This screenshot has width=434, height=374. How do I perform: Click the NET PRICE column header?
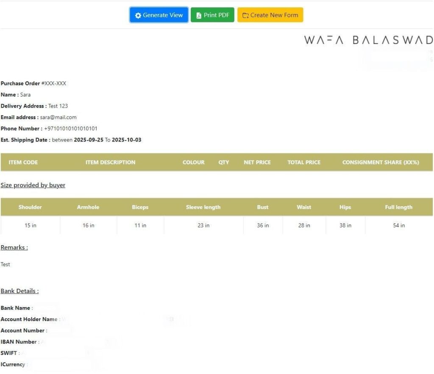click(x=257, y=162)
